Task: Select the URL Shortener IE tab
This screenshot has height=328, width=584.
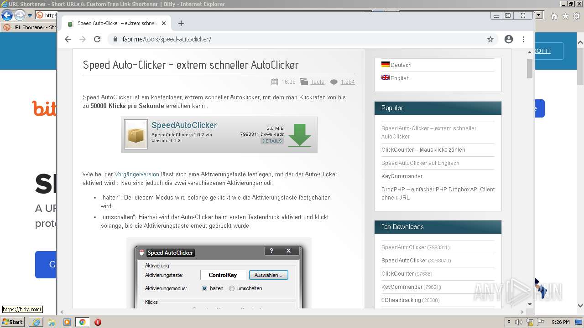Action: (29, 27)
